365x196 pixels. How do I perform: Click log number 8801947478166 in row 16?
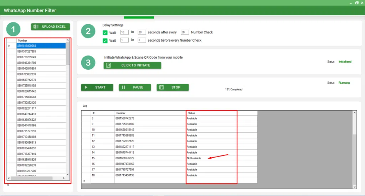[x=125, y=164]
